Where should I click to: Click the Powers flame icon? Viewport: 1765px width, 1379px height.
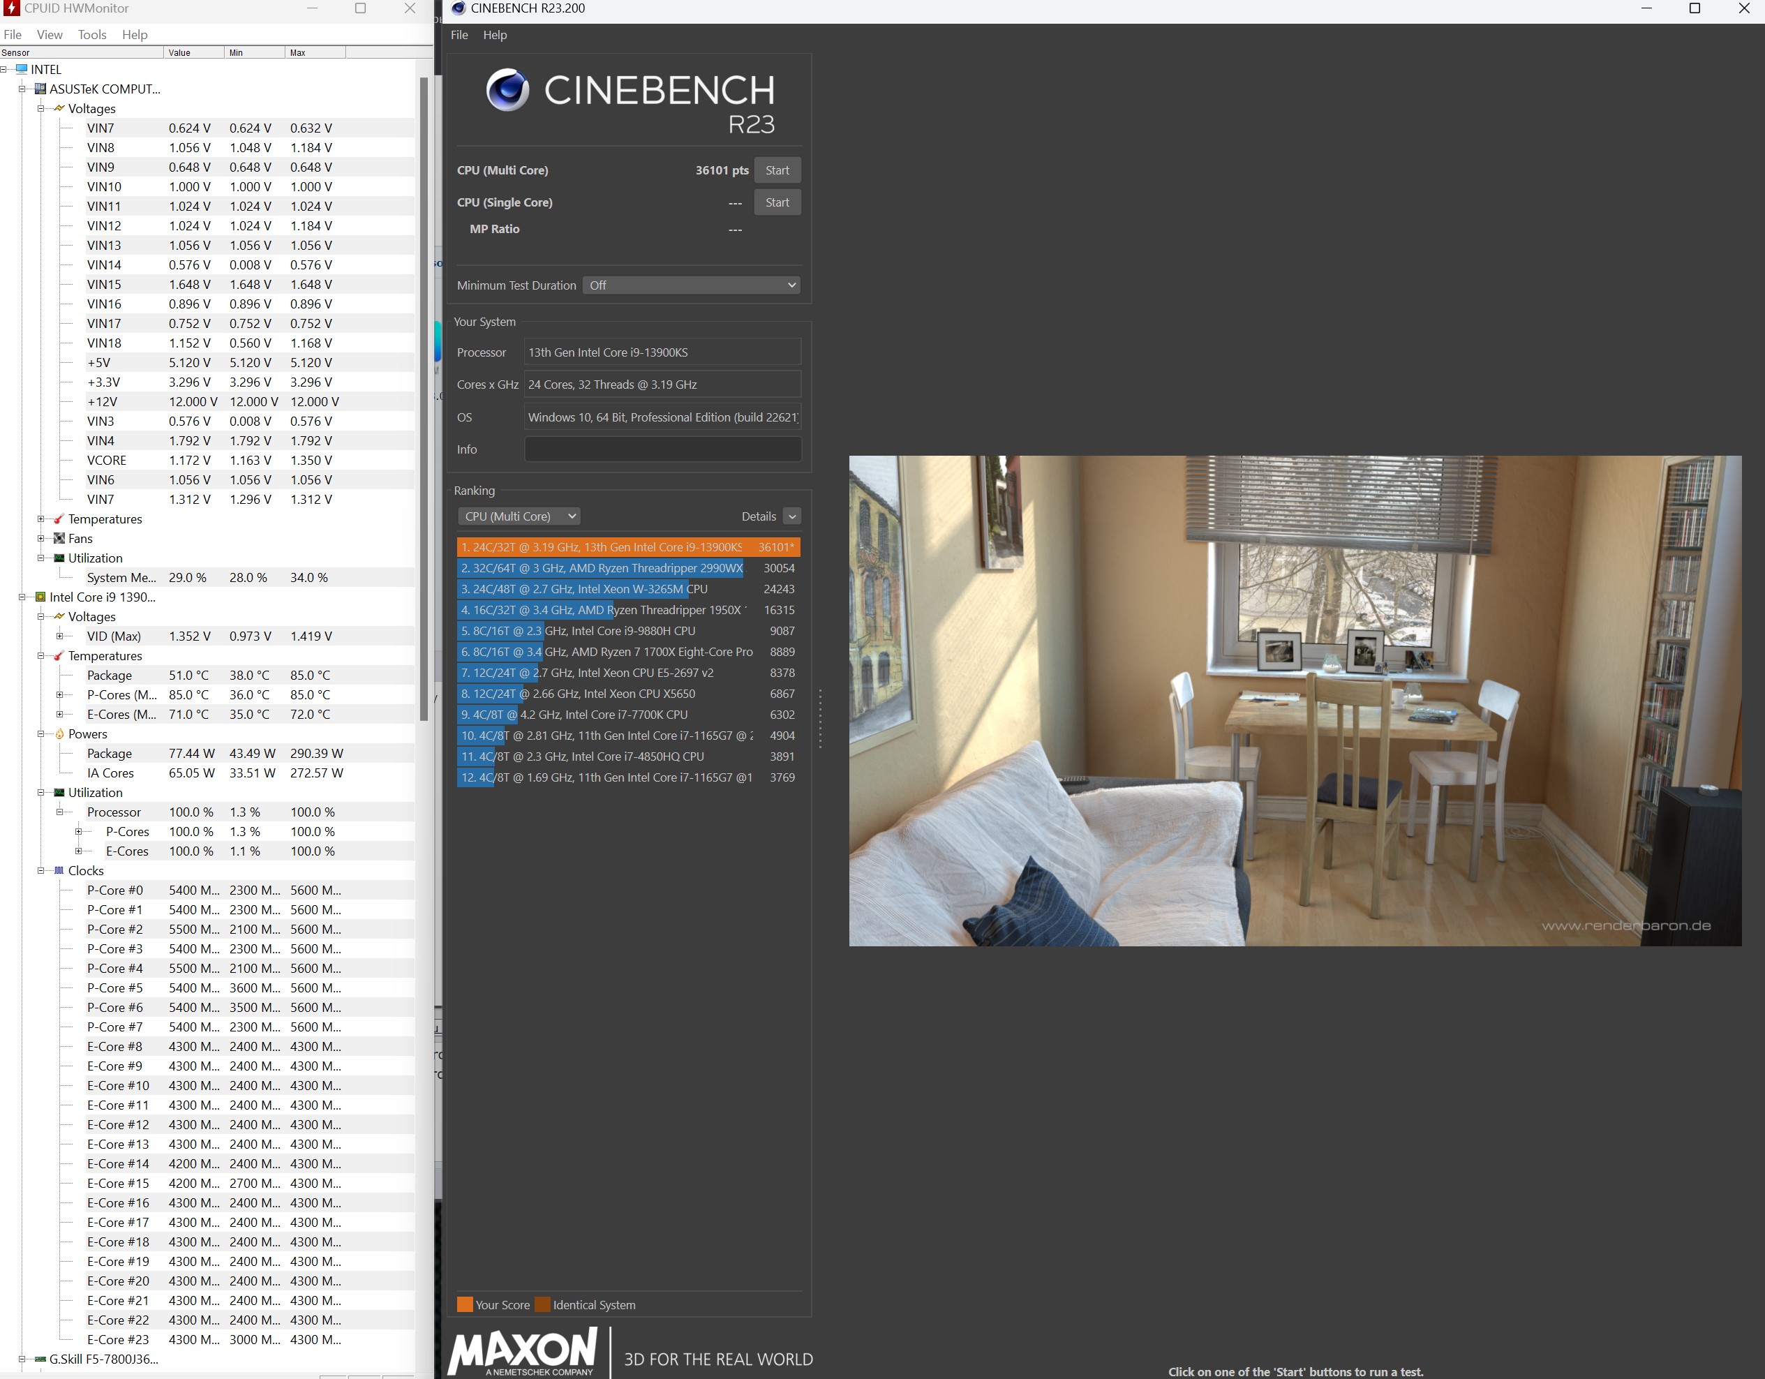tap(59, 734)
